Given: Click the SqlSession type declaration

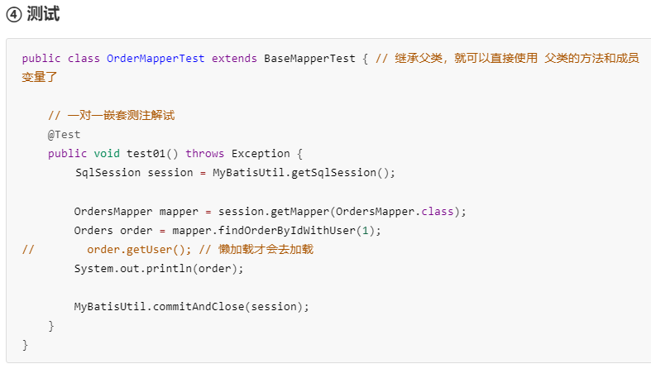Looking at the screenshot, I should 108,173.
